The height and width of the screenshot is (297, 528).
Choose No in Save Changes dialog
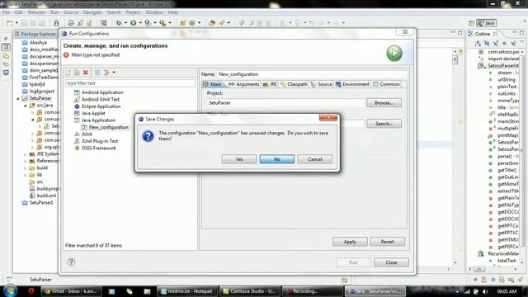point(277,159)
